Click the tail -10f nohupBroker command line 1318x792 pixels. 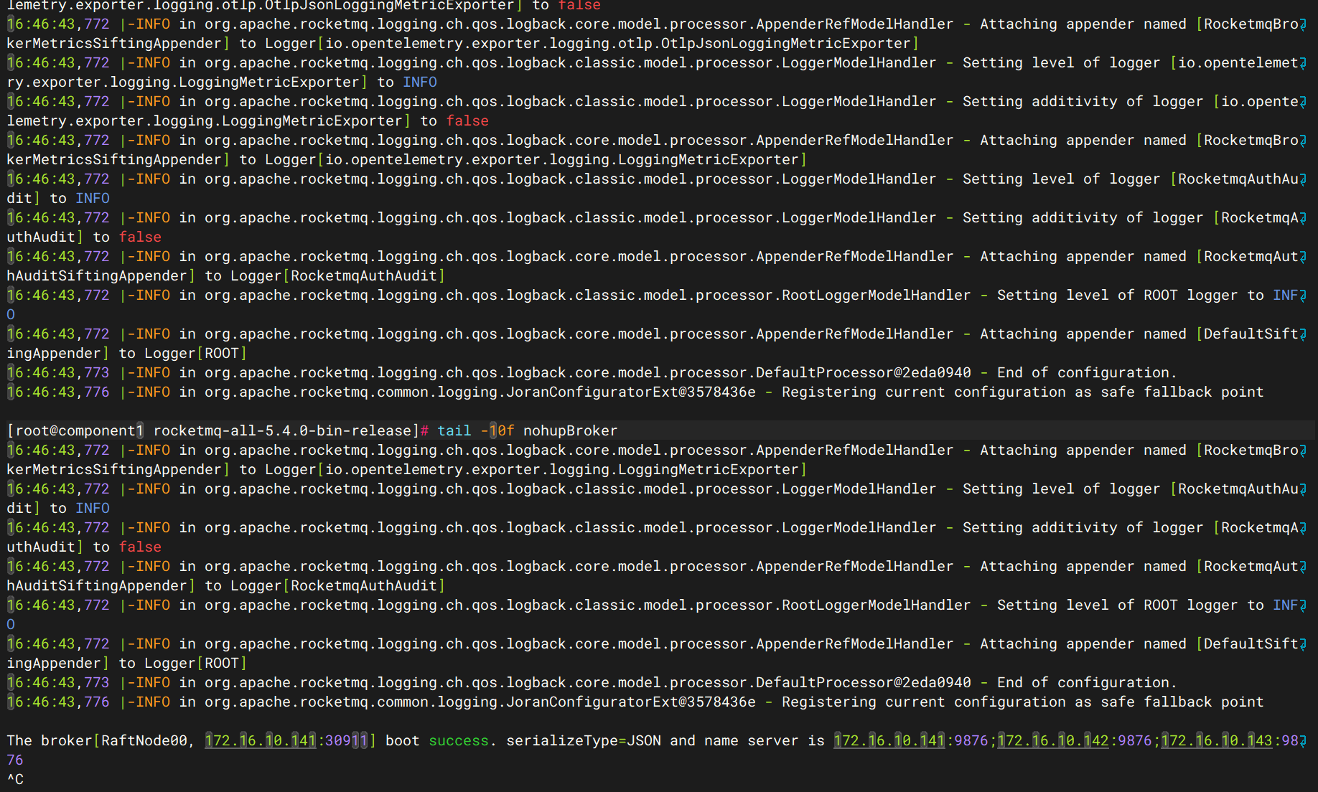coord(527,430)
